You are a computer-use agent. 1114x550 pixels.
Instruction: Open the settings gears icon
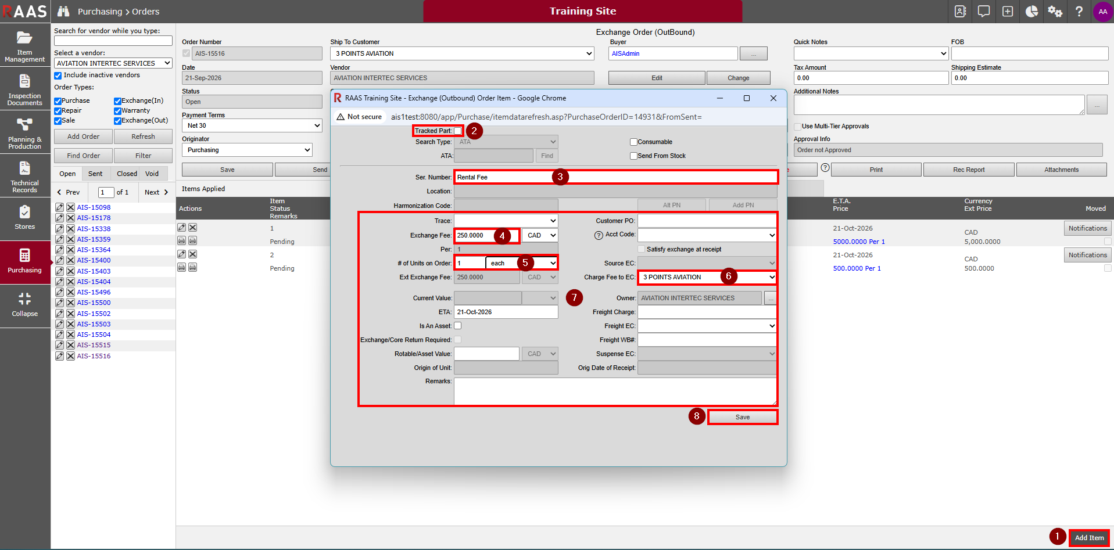[1055, 12]
